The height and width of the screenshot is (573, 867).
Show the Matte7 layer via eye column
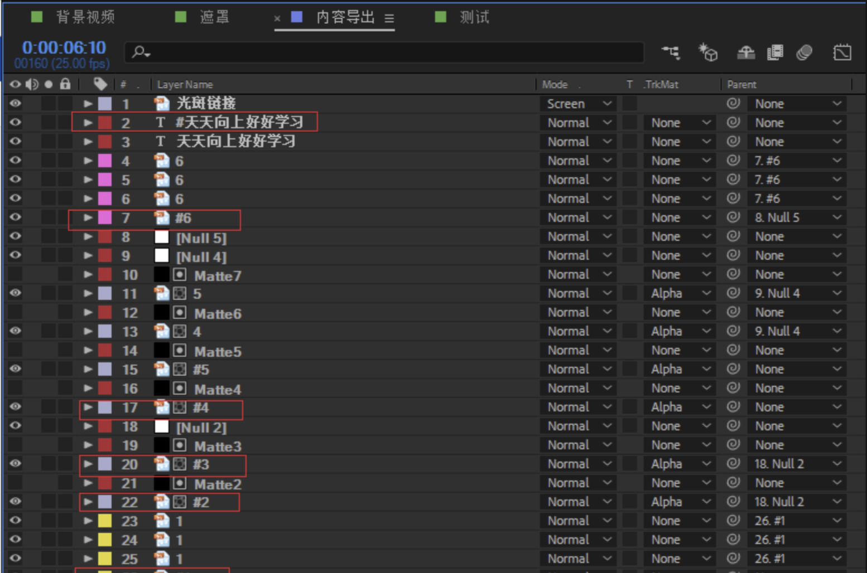pos(15,274)
